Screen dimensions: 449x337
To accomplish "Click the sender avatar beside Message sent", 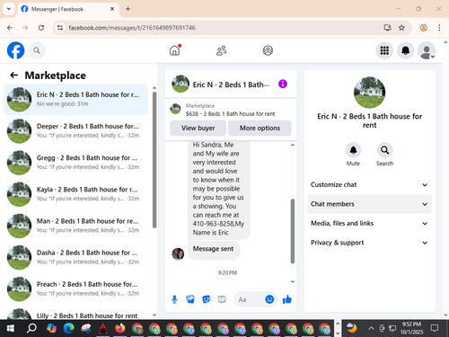I will click(178, 254).
